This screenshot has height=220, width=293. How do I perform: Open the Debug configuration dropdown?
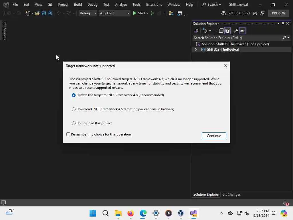tap(88, 13)
